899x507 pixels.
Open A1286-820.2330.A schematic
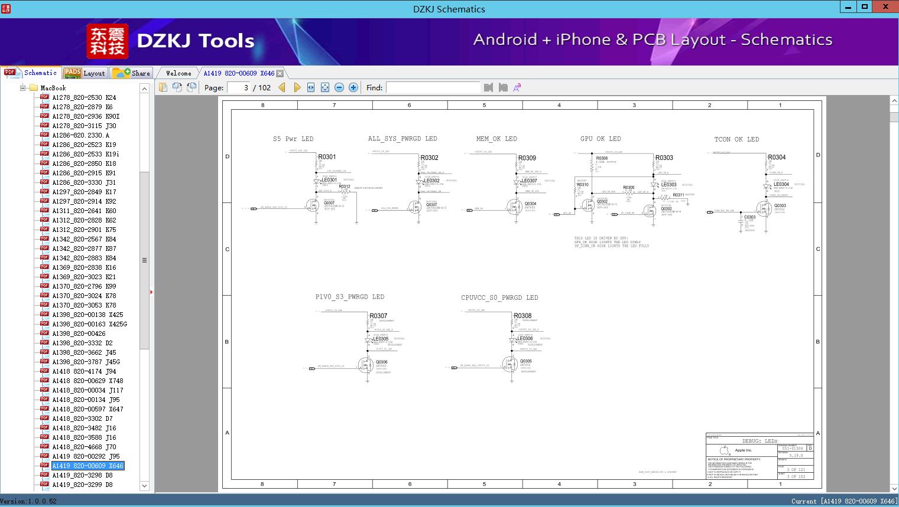[81, 135]
